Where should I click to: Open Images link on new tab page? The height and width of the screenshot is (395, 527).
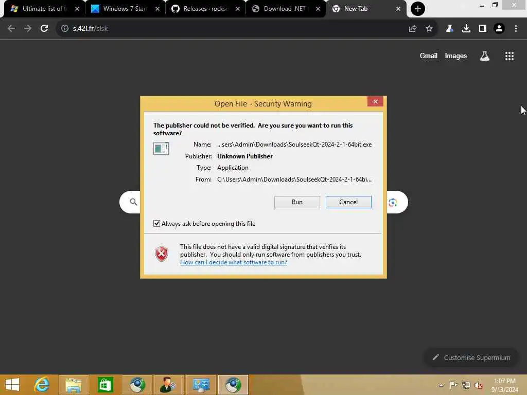[x=456, y=56]
